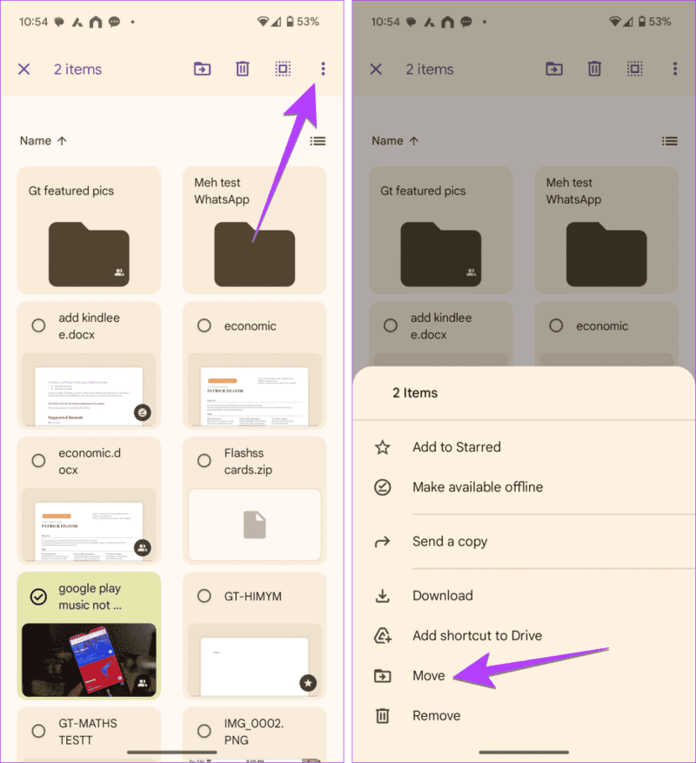This screenshot has height=763, width=696.
Task: Select GT-HIMYM circle
Action: click(x=204, y=596)
